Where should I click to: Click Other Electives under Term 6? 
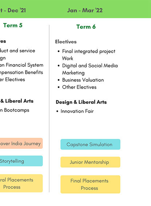click(x=79, y=87)
